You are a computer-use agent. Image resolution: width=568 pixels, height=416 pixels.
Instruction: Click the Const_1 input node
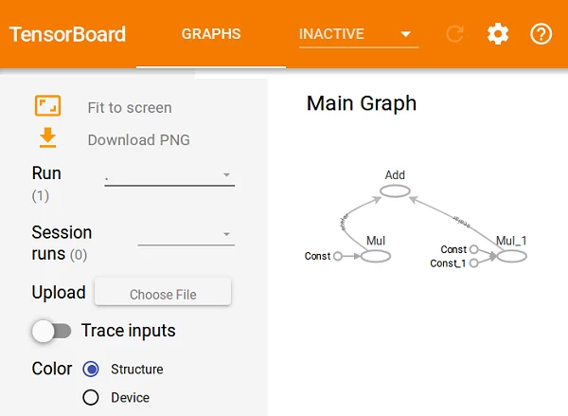click(474, 262)
